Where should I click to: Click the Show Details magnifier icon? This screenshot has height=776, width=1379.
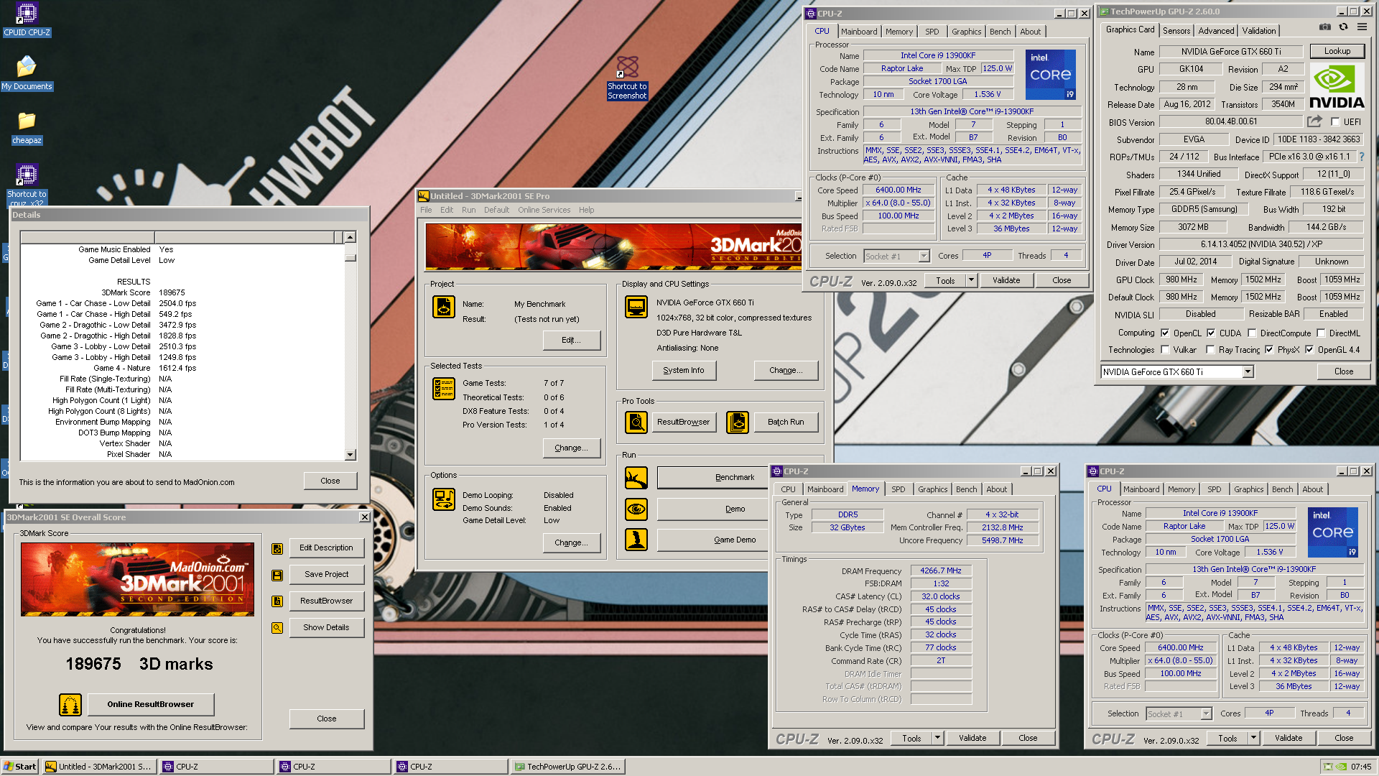pos(277,628)
